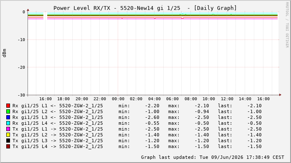
Task: Click the Tx L1 last value -2.50
Action: click(254, 129)
